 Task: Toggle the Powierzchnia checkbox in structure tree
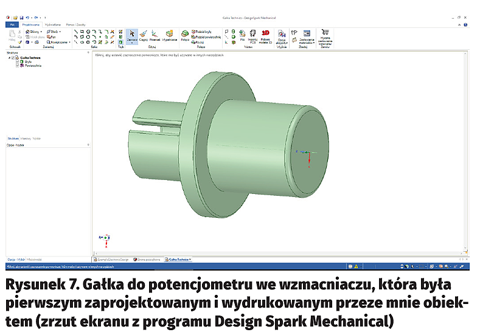(18, 65)
